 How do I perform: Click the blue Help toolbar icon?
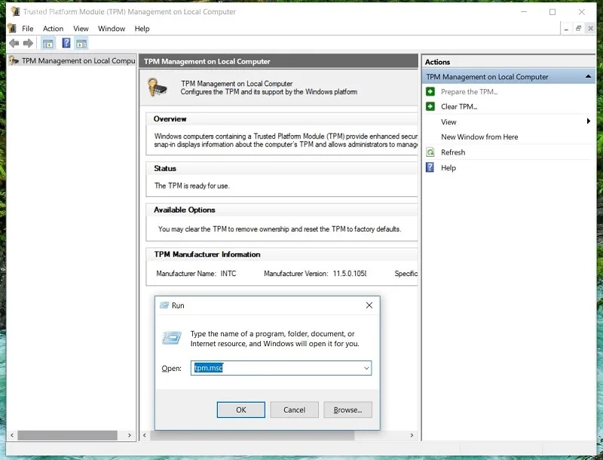[x=66, y=43]
